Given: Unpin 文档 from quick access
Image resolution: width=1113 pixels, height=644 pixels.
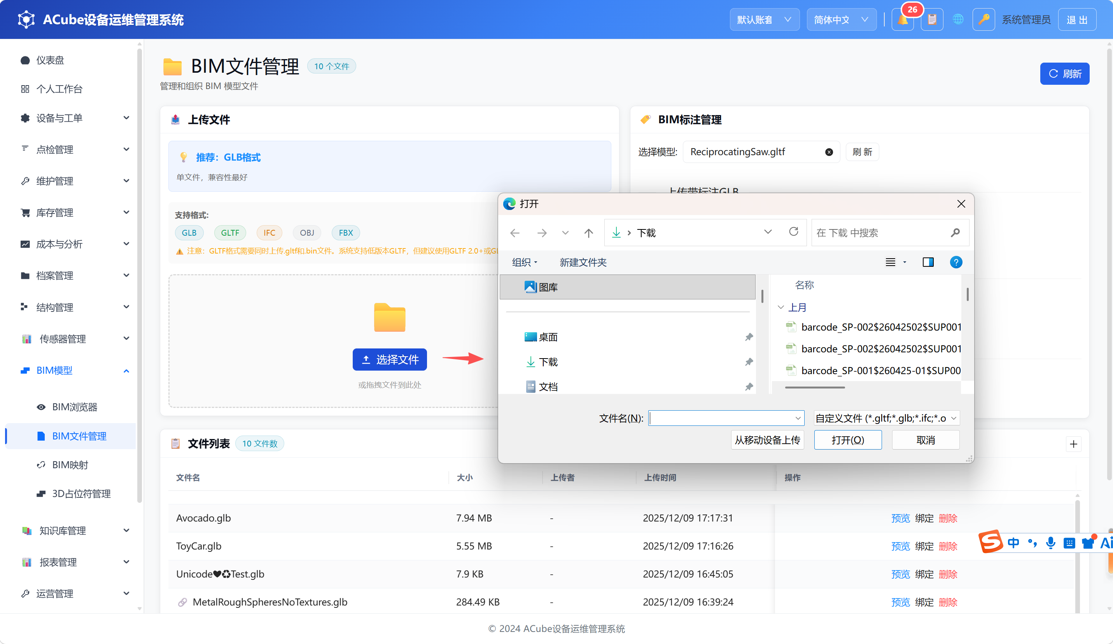Looking at the screenshot, I should [749, 387].
